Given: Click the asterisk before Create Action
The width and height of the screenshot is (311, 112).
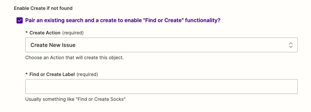Looking at the screenshot, I should tap(27, 33).
